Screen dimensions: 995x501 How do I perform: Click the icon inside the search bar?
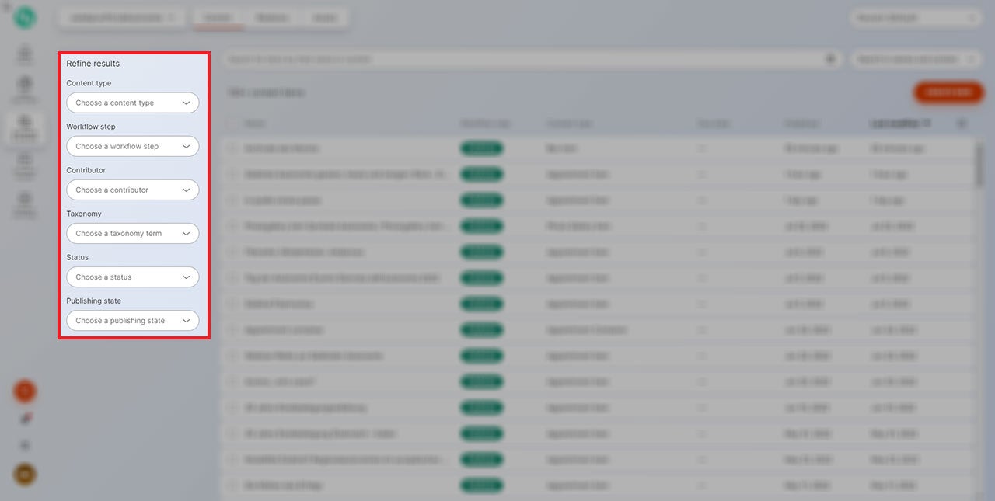click(830, 59)
